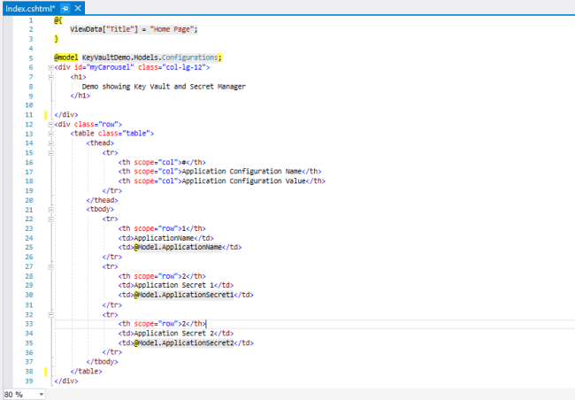Click the closing </tr> on line 36
Viewport: 575px width, 400px height.
point(111,352)
